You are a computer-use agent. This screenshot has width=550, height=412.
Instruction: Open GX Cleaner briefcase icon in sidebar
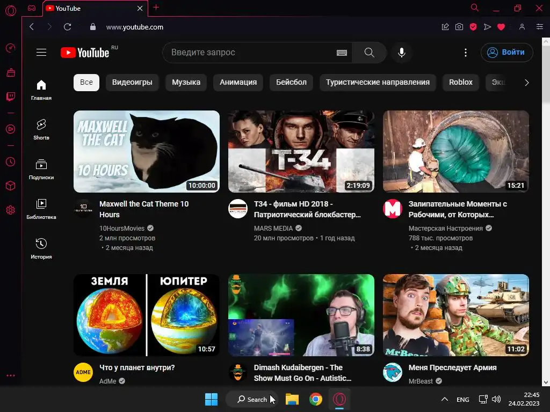click(x=11, y=72)
